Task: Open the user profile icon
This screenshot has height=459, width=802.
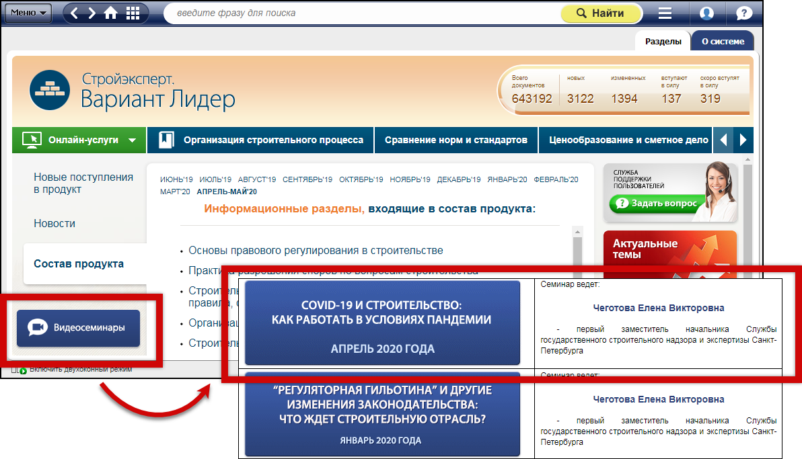Action: (x=707, y=13)
